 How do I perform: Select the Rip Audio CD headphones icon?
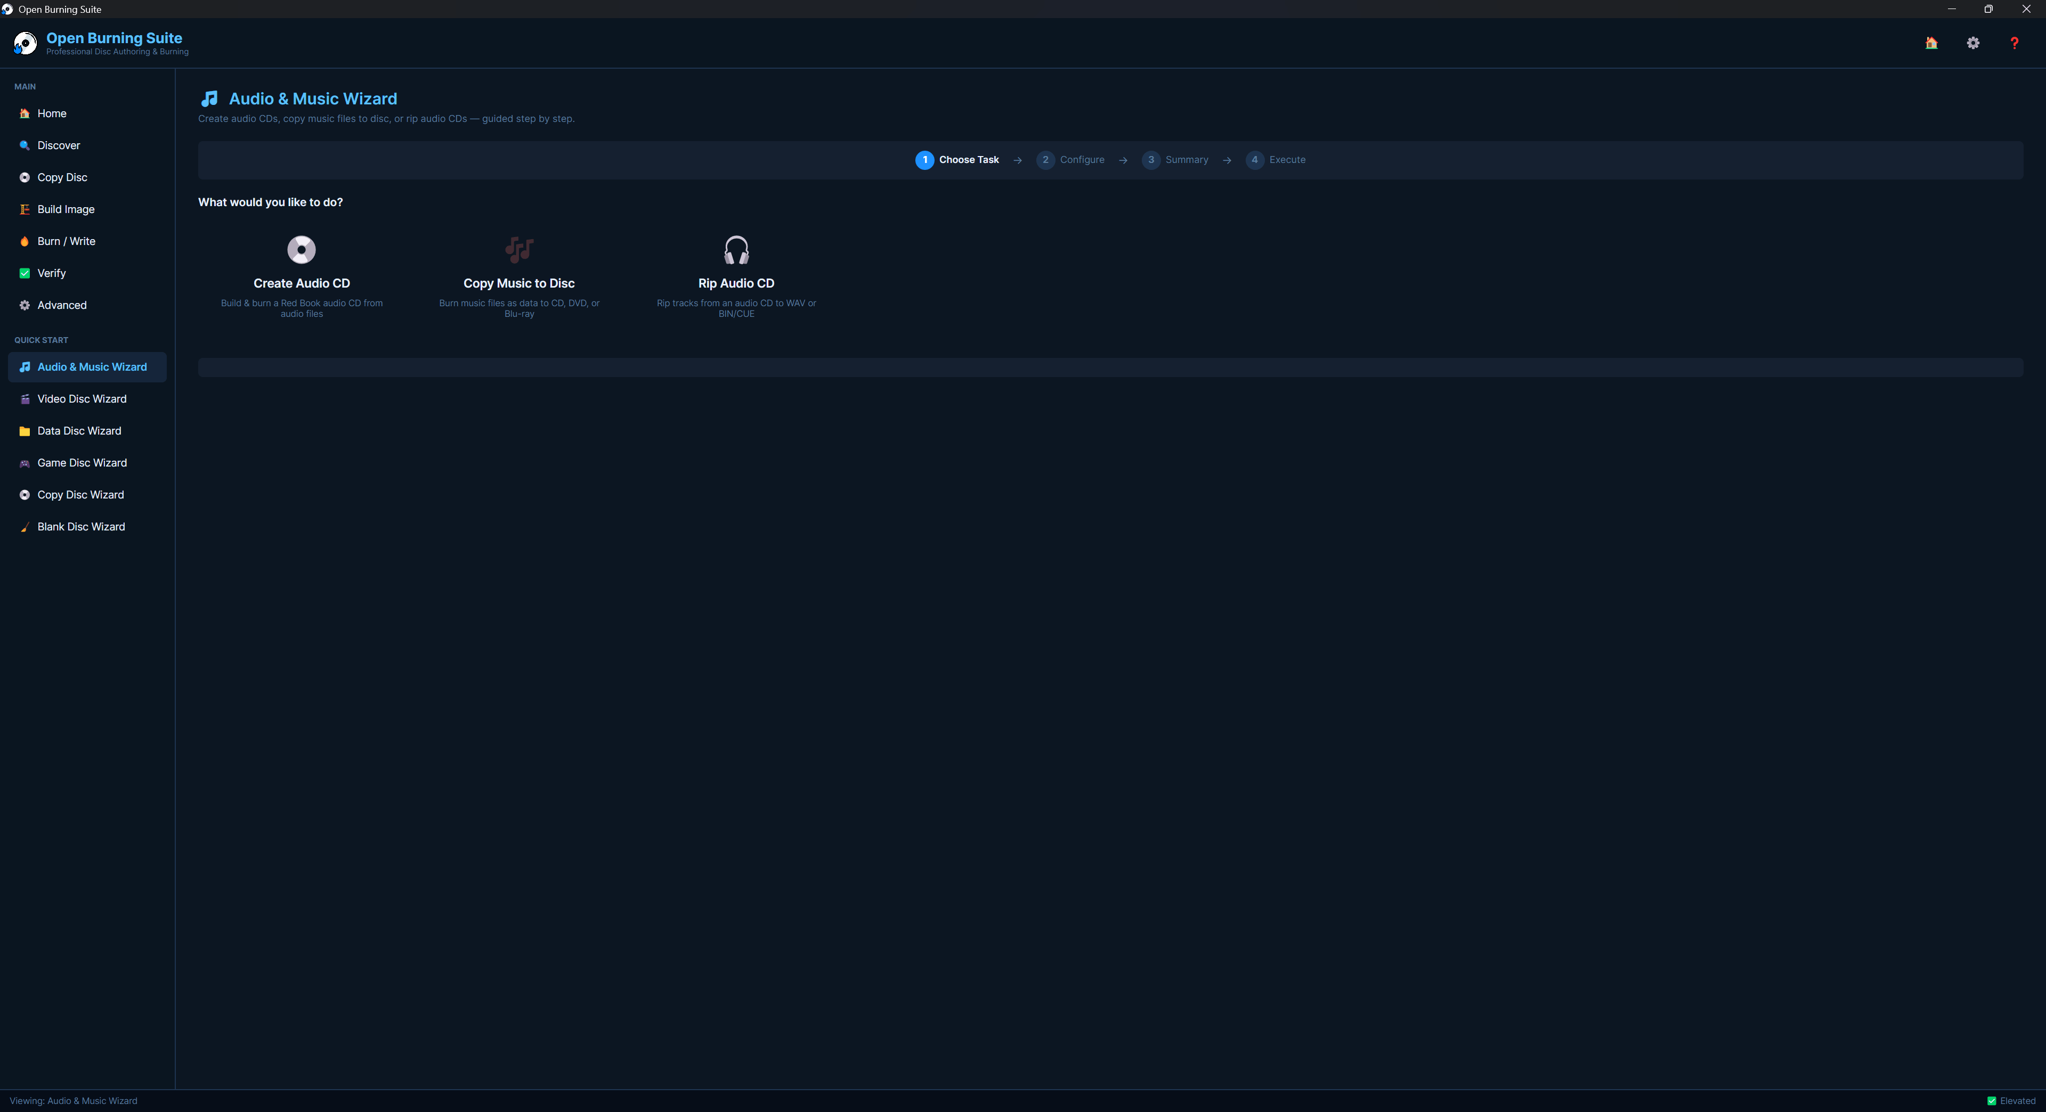pos(736,250)
